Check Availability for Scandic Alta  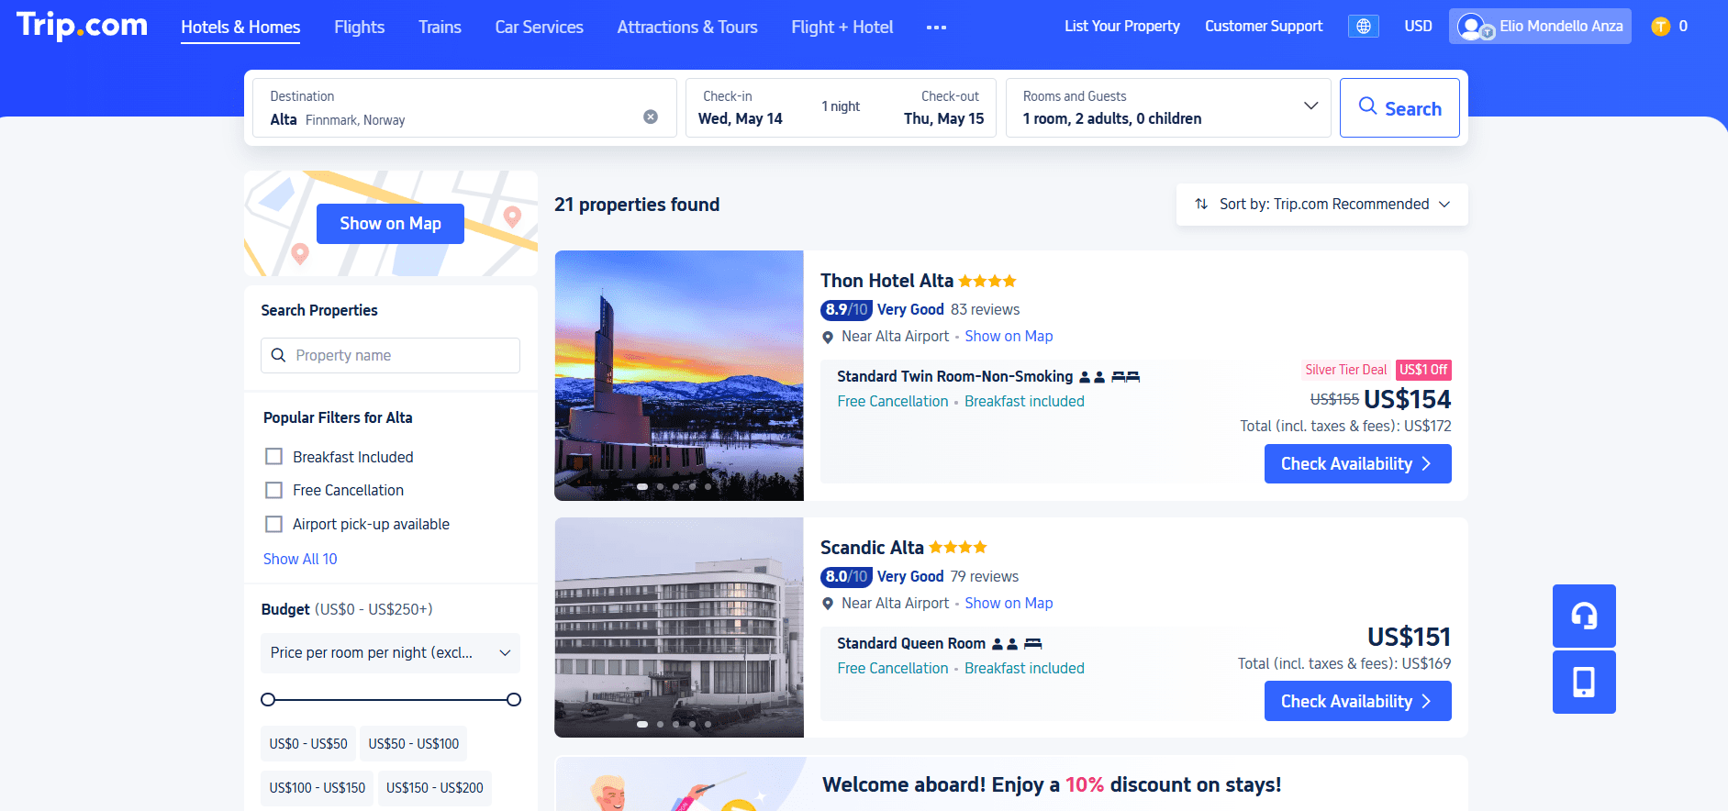(x=1358, y=701)
